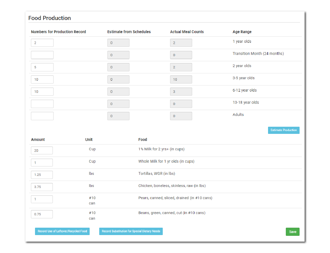Click Actual Meal Counts field for 6-12 year olds

(x=181, y=92)
